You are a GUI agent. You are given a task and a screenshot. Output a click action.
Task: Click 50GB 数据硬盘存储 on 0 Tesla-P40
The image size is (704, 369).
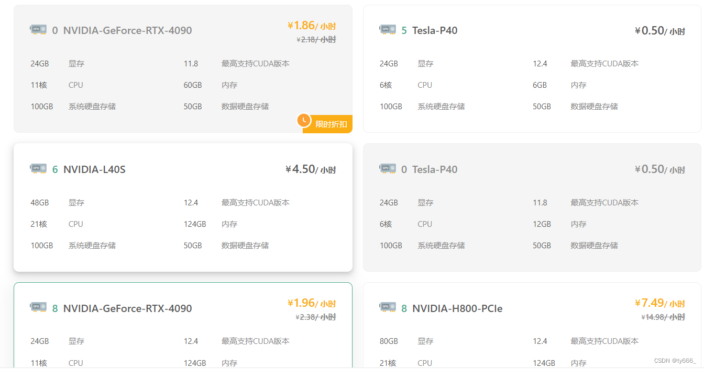[x=575, y=246]
